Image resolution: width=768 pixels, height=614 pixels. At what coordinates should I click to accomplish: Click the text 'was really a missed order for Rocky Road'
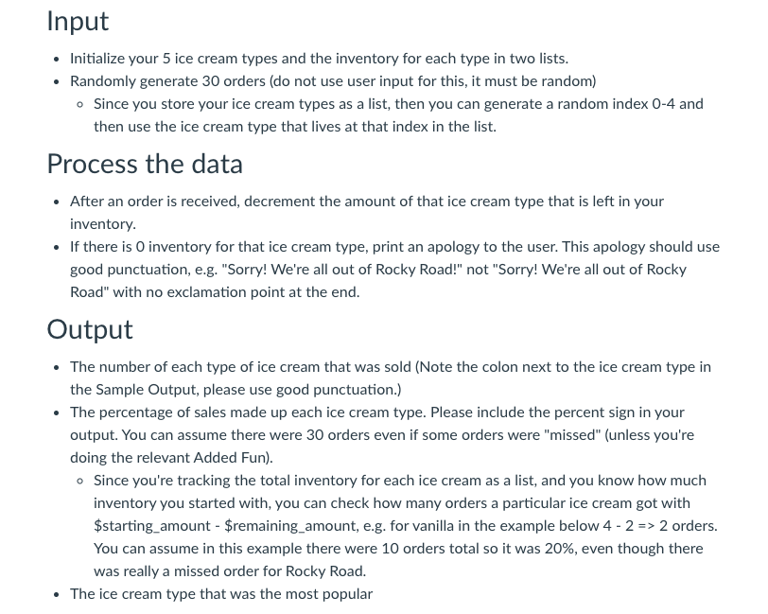click(x=230, y=570)
